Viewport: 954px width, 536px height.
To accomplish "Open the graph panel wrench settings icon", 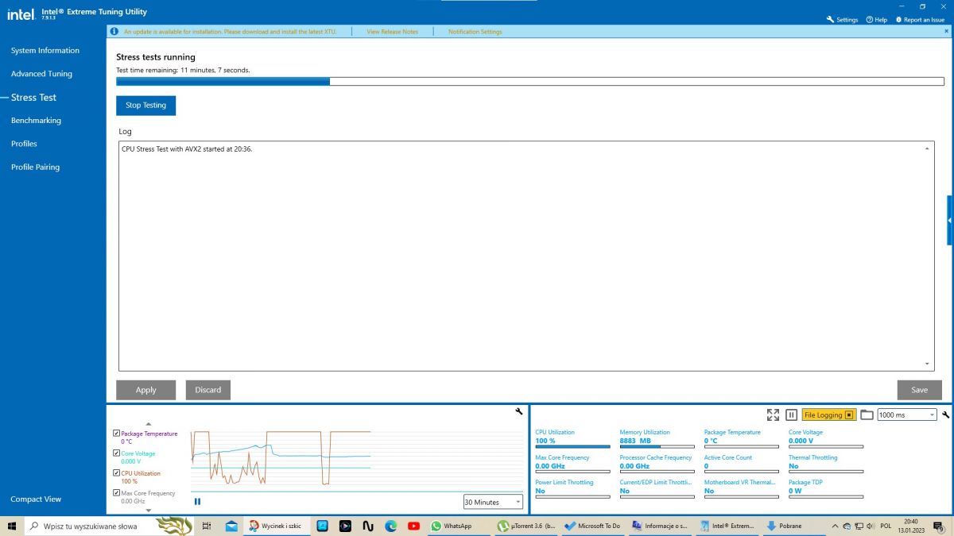I will (x=519, y=411).
